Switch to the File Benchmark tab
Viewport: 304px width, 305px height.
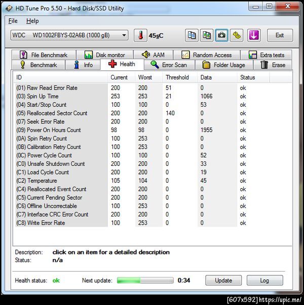pyautogui.click(x=44, y=55)
